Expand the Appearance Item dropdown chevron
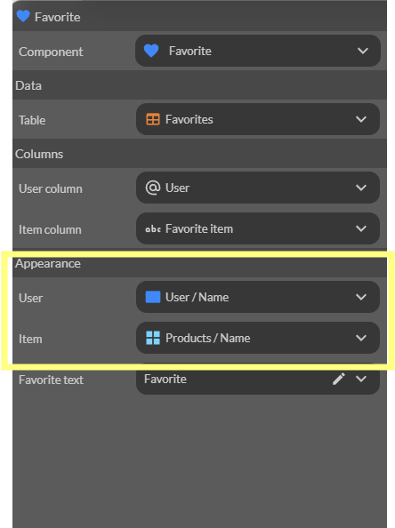Screen dimensions: 395x528 [x=361, y=338]
